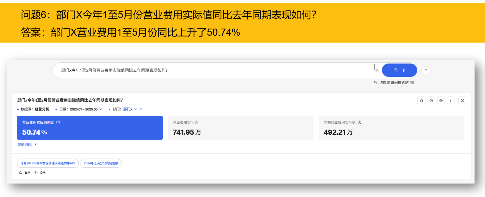
Task: Click the question mark help button
Action: coord(426,71)
